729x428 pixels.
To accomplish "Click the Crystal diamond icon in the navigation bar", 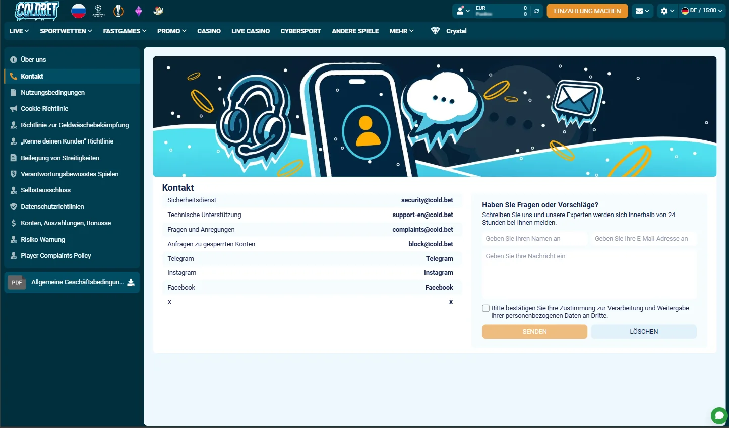I will (x=435, y=31).
